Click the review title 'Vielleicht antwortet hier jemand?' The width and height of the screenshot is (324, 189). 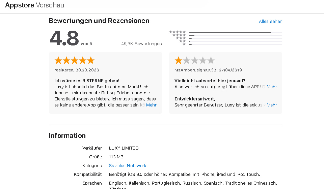[x=210, y=81]
